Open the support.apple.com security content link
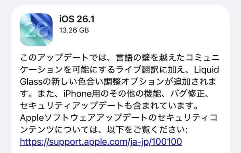Image resolution: width=241 pixels, height=153 pixels. [101, 141]
